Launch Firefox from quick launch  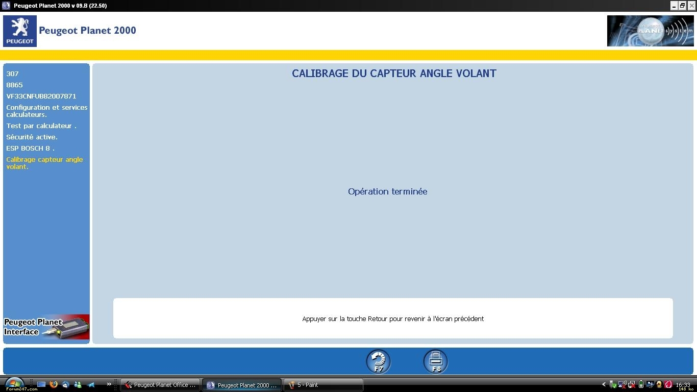[54, 384]
